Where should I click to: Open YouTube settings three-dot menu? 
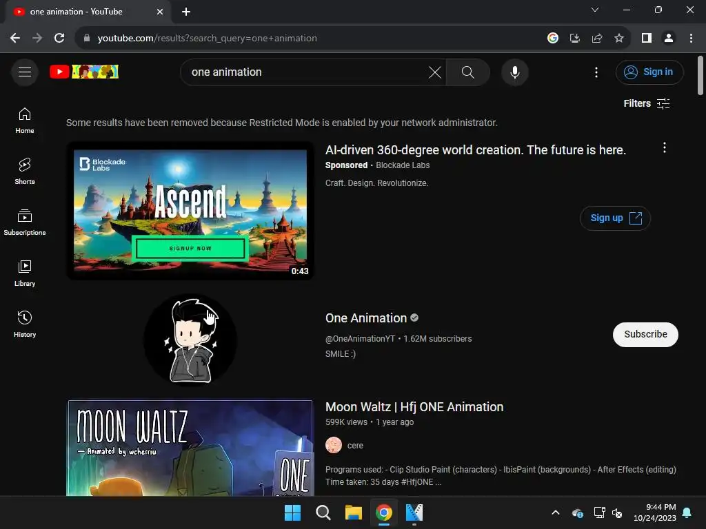point(596,72)
